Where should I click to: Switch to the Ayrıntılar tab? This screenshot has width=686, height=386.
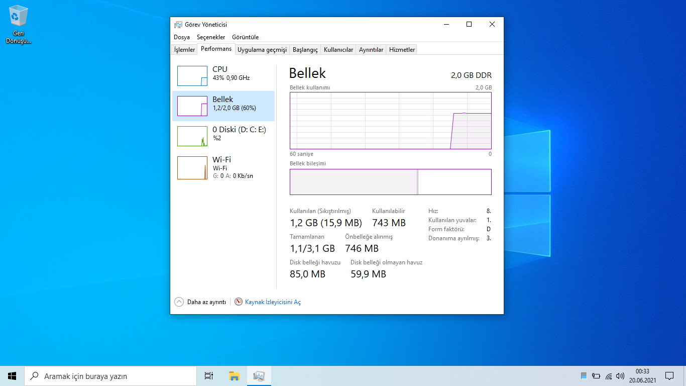coord(371,50)
